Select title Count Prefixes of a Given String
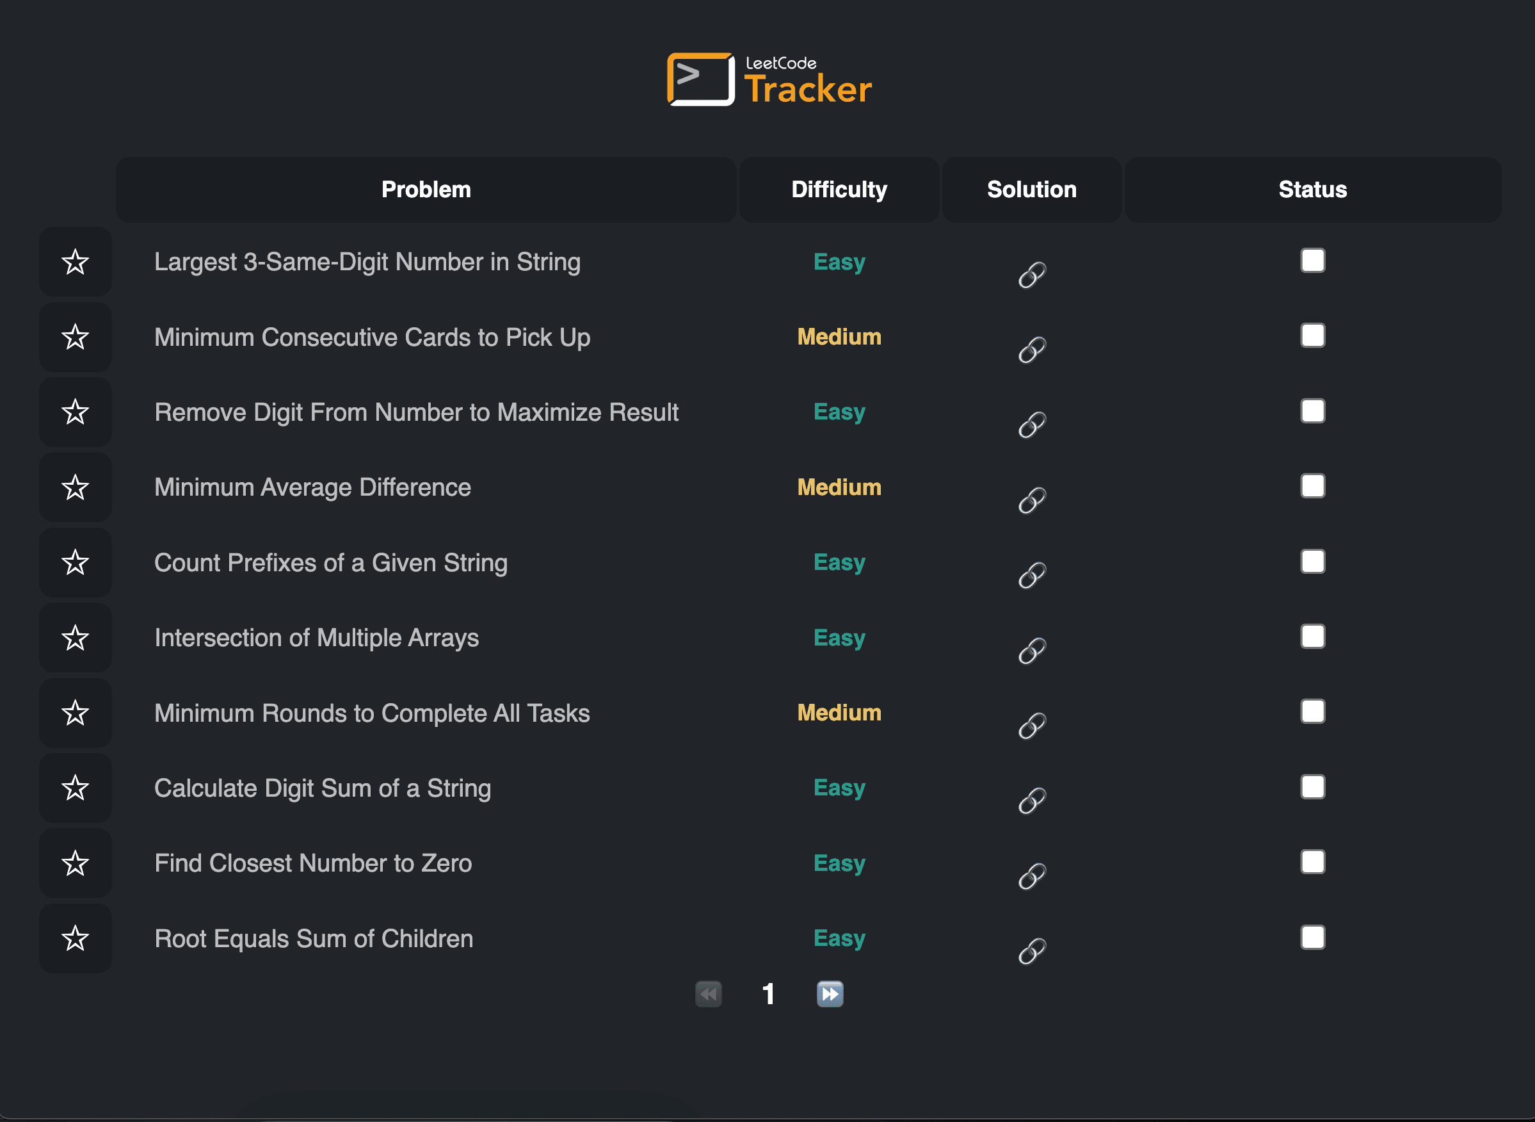The width and height of the screenshot is (1535, 1122). tap(331, 563)
